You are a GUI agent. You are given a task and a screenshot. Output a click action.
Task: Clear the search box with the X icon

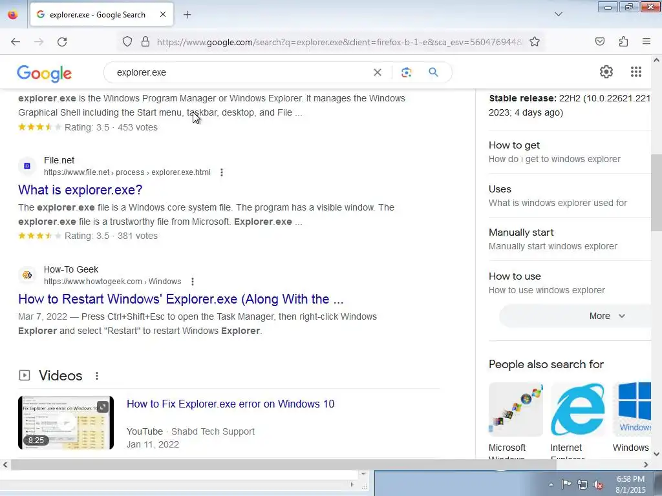click(378, 72)
